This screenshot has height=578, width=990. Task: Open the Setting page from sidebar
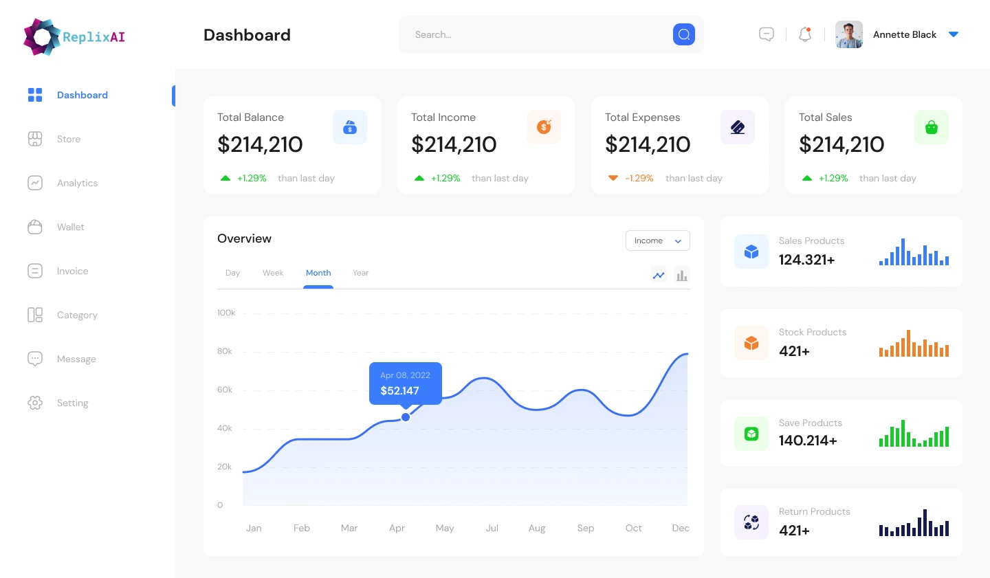(x=72, y=403)
